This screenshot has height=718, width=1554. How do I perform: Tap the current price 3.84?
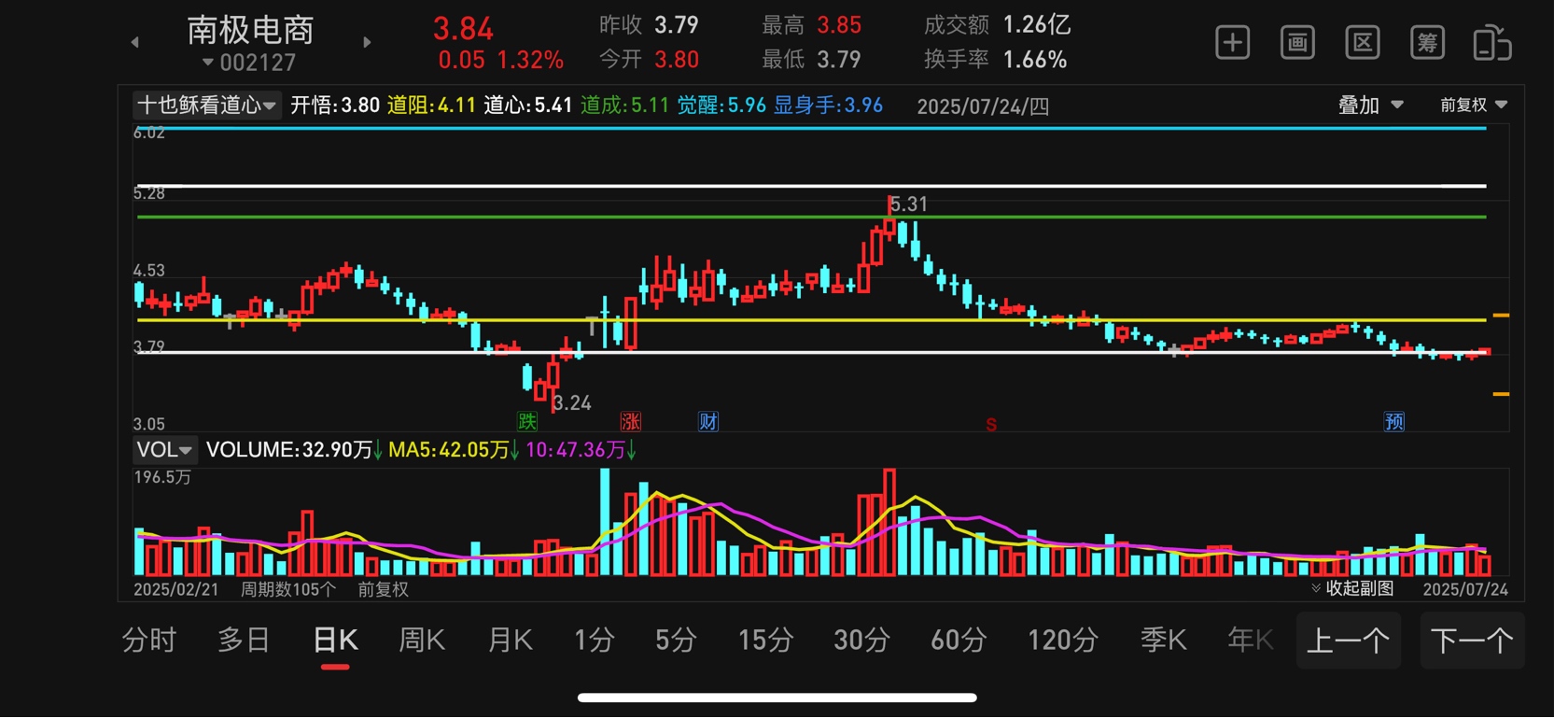click(x=463, y=29)
